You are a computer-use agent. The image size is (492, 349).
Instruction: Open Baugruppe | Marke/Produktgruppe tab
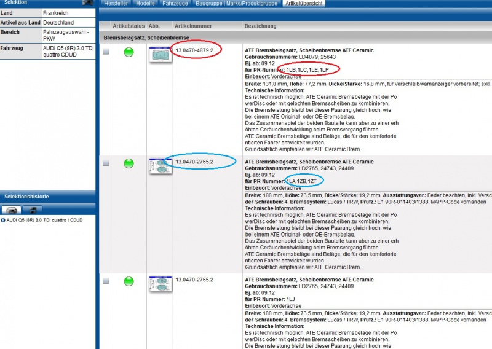coord(237,4)
